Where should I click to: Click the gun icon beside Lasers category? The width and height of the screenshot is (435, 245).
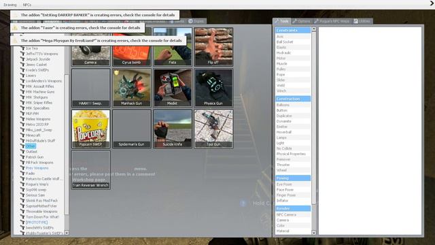point(22,76)
